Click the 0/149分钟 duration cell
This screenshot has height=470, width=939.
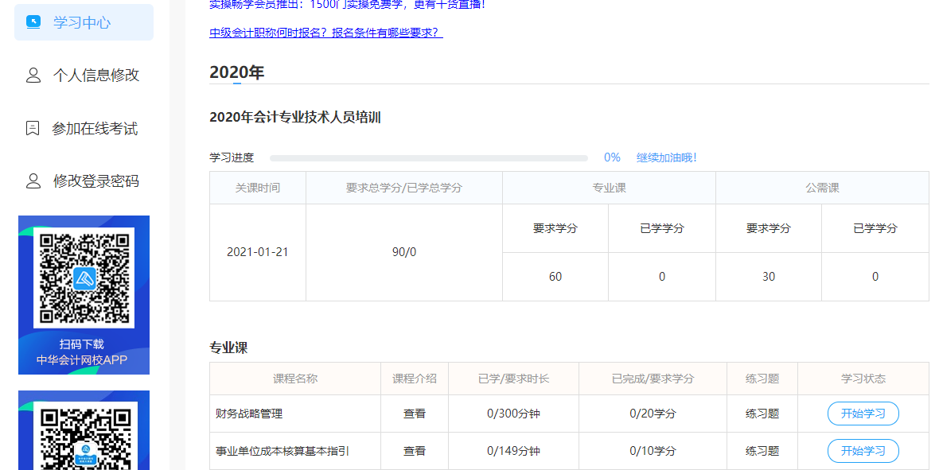(x=513, y=452)
